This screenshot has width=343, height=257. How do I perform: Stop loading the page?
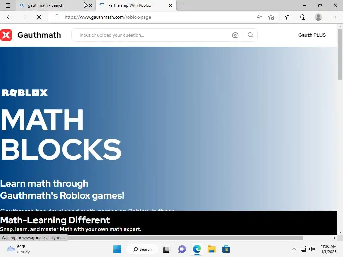(x=39, y=17)
